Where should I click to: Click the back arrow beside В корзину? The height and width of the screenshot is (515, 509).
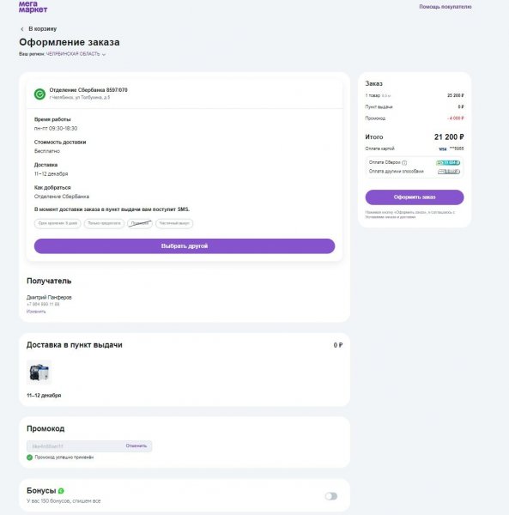(x=22, y=29)
